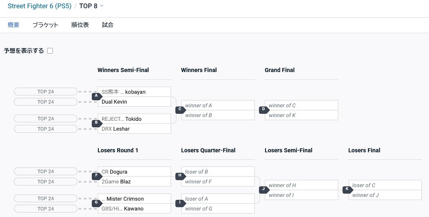Click match F badge in Losers Round 1
This screenshot has width=429, height=217.
pyautogui.click(x=96, y=176)
